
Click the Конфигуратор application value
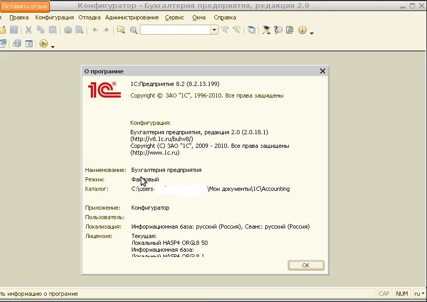pos(150,208)
